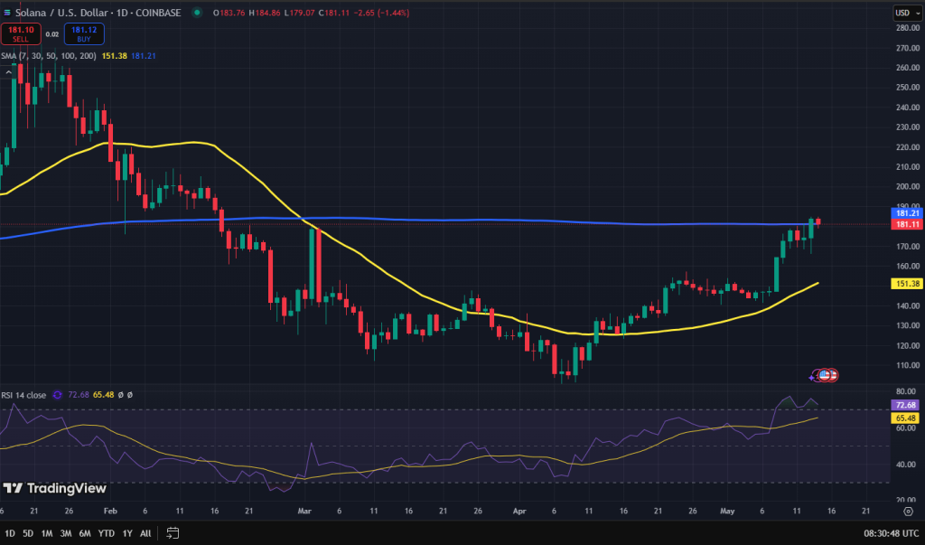Image resolution: width=925 pixels, height=545 pixels.
Task: Collapse indicator legend with up chevron
Action: click(x=8, y=72)
